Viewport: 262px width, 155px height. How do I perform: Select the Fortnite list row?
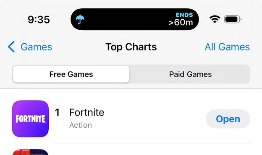coord(131,119)
